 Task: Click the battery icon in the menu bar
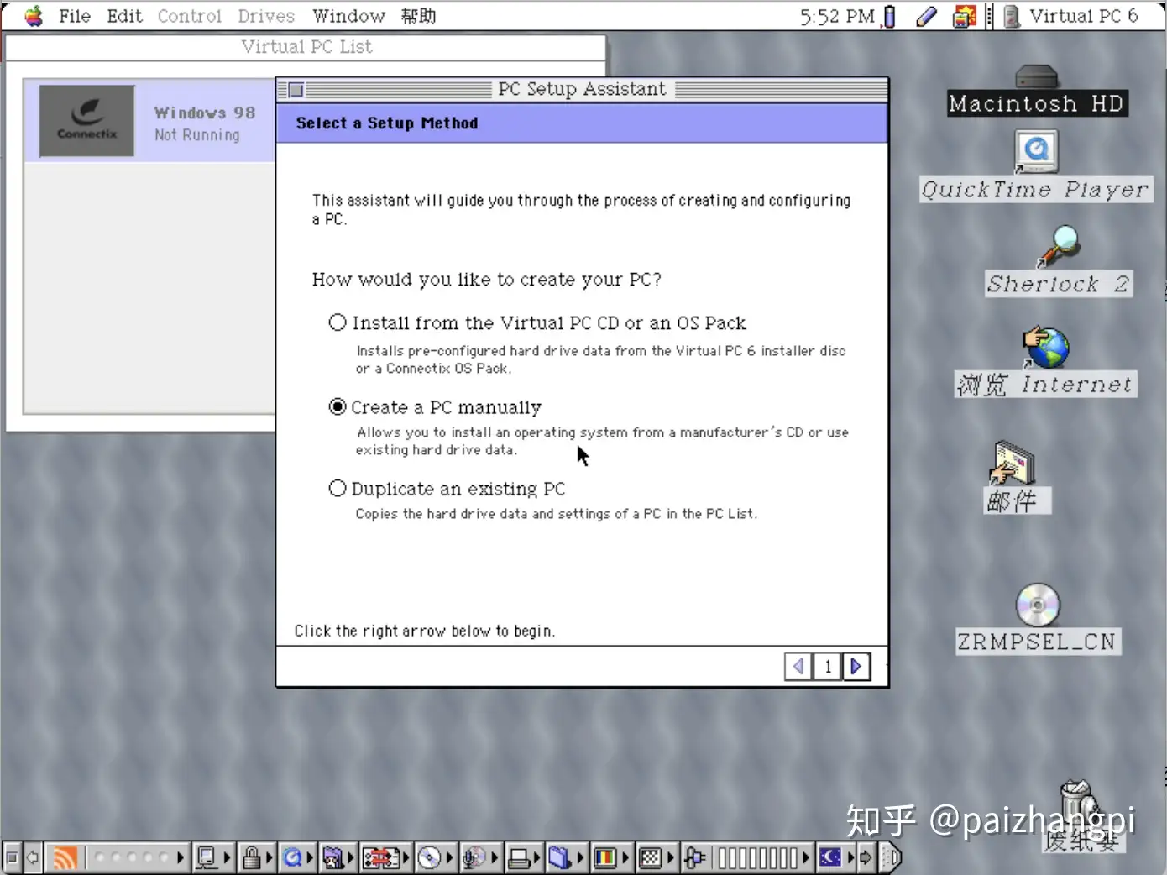coord(890,16)
